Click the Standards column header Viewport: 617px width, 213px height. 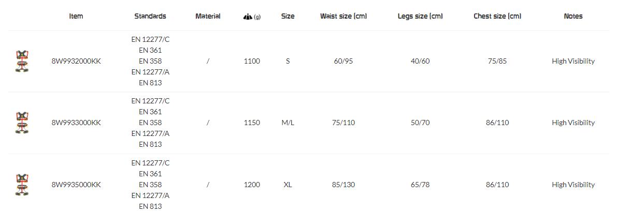click(150, 16)
